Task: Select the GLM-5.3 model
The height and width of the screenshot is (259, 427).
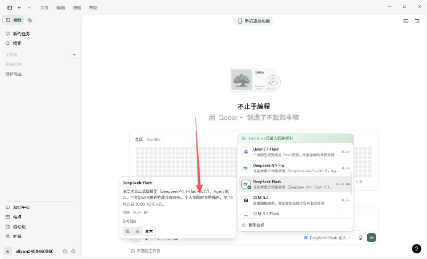Action: coord(296,200)
